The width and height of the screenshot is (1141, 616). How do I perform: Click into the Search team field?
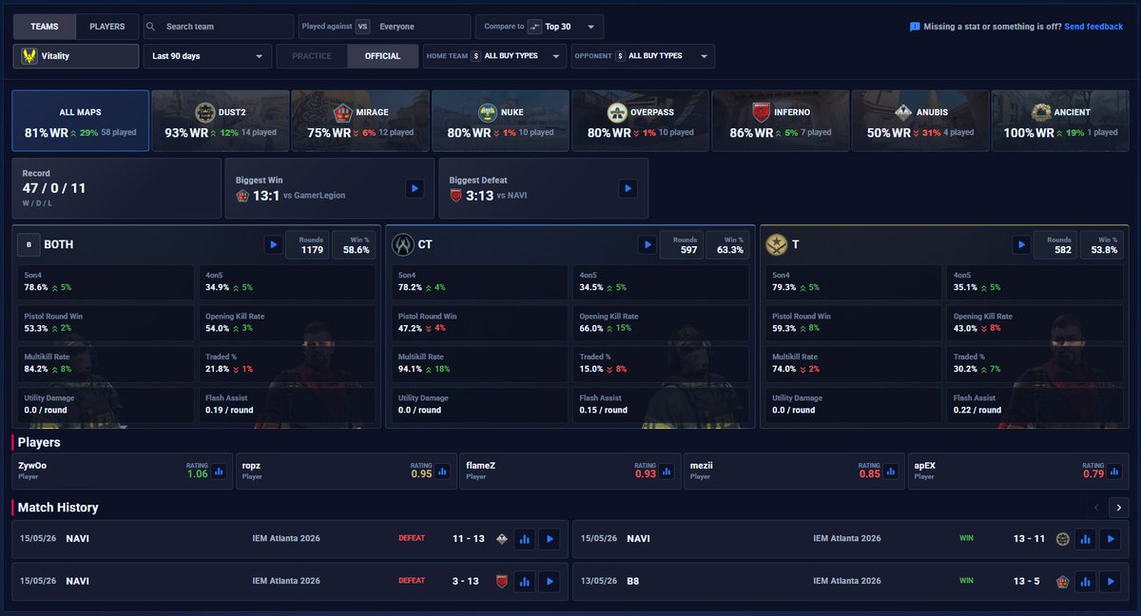(x=218, y=27)
